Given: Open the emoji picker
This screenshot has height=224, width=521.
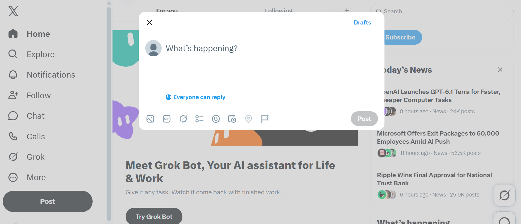Looking at the screenshot, I should click(x=216, y=119).
